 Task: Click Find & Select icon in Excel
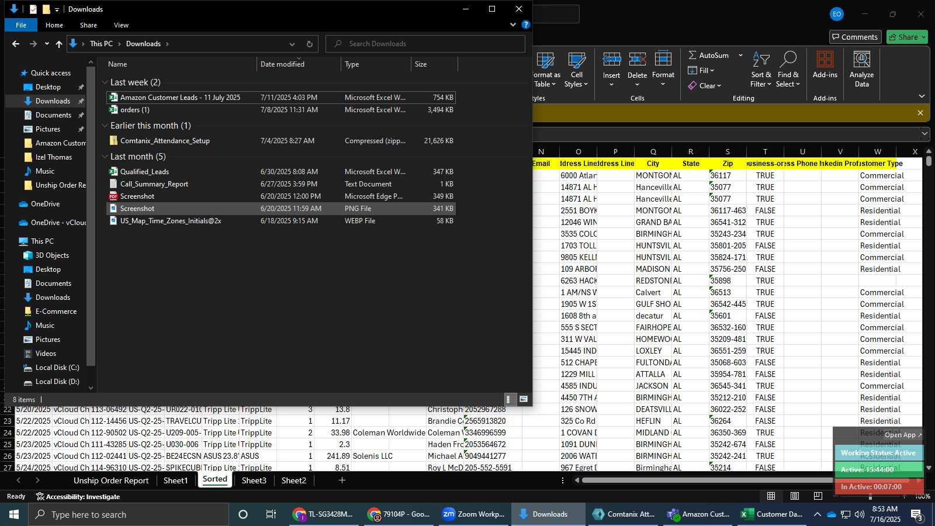[x=788, y=59]
